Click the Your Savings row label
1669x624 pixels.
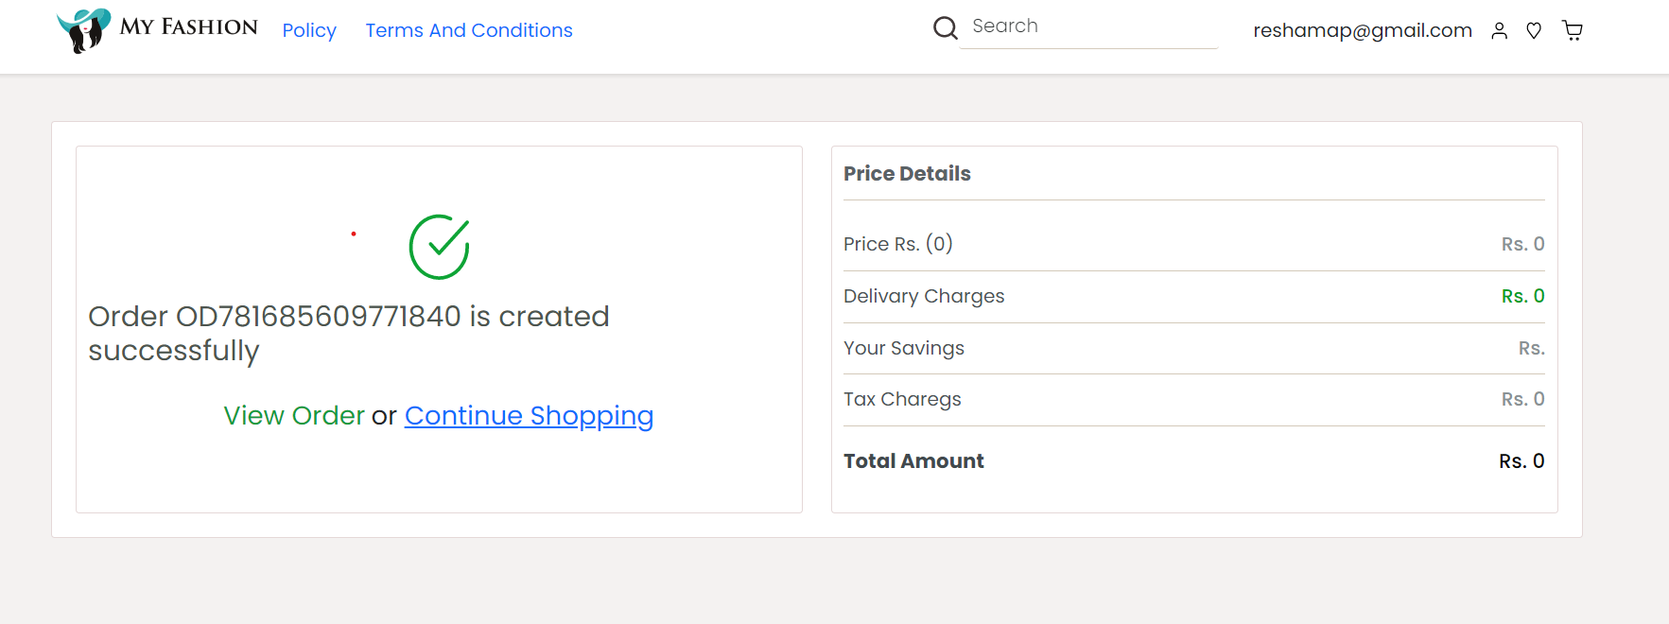(904, 348)
